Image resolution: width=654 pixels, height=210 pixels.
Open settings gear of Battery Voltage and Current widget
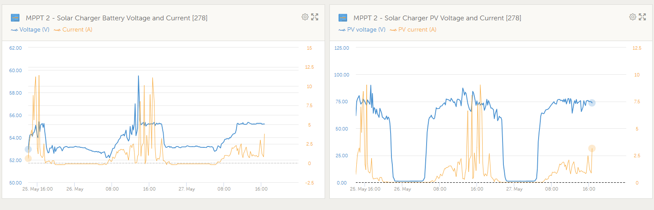click(x=305, y=17)
